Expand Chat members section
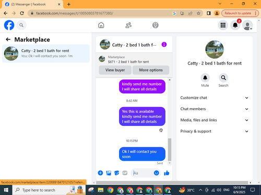The width and height of the screenshot is (261, 195). coord(215,109)
